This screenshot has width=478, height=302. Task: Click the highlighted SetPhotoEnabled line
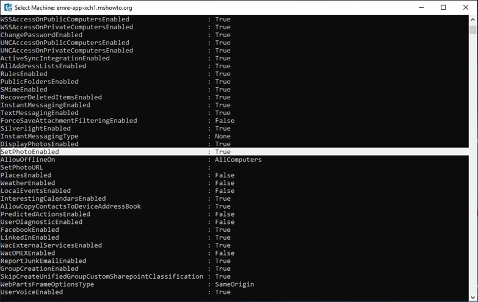click(x=234, y=151)
